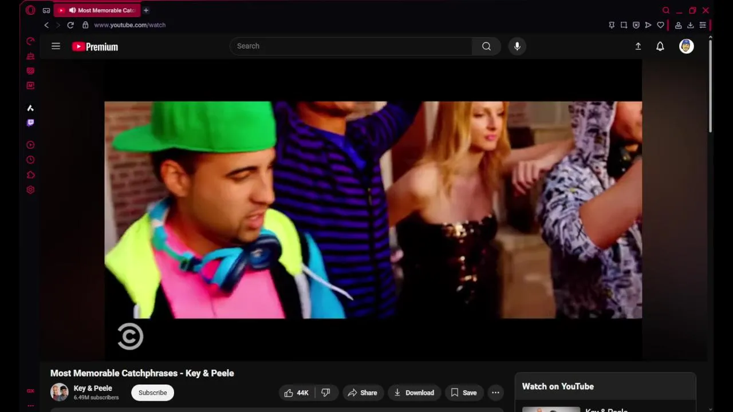The width and height of the screenshot is (733, 412).
Task: Go back to the previous page
Action: click(x=46, y=25)
